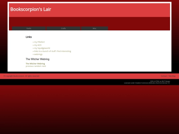Click the Bookscorpion's Lair site title

click(x=31, y=9)
